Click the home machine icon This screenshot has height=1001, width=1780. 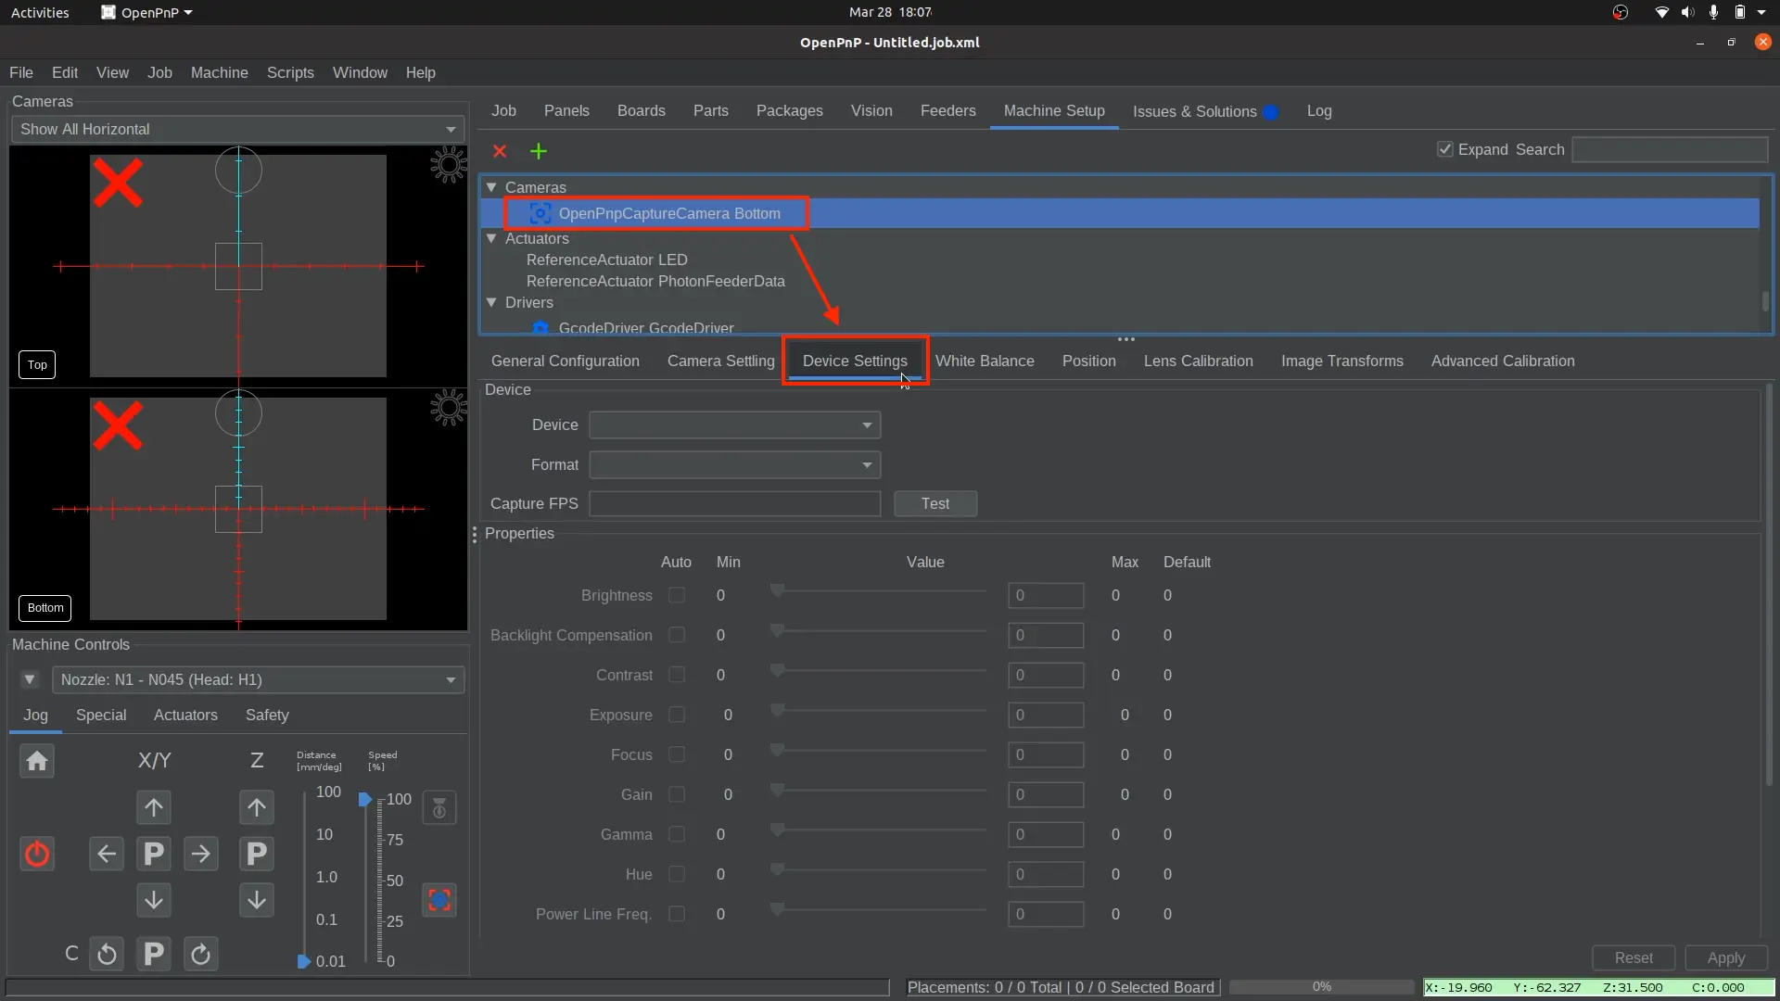click(x=37, y=762)
